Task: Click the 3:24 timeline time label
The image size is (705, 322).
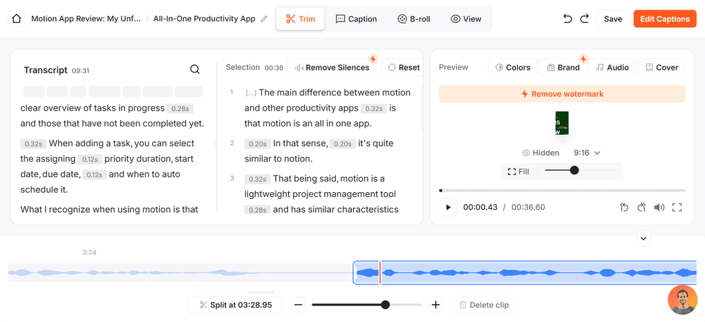Action: coord(89,252)
